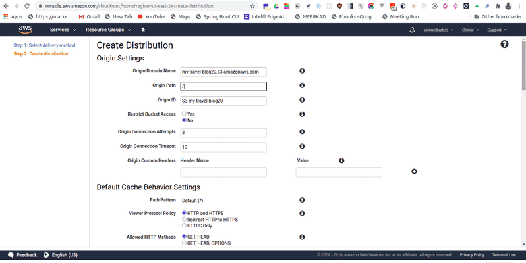526x263 pixels.
Task: Show info for Origin Connection Timeout
Action: [x=302, y=146]
